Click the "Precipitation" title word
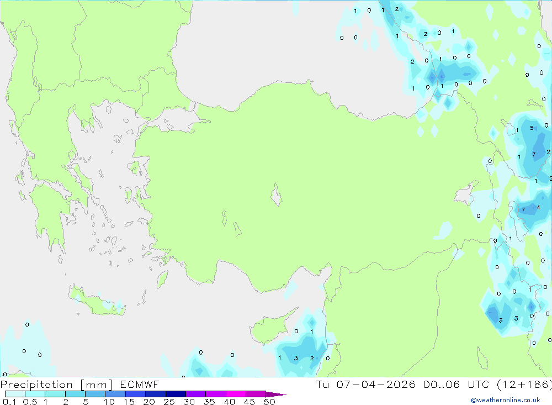The image size is (552, 405). pos(36,384)
